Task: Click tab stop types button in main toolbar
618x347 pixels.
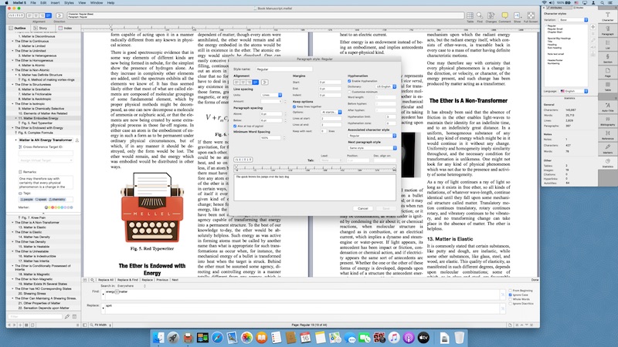Action: (16, 15)
